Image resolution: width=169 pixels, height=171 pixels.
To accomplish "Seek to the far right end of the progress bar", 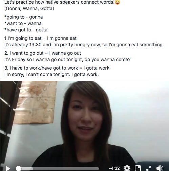I will point(98,169).
